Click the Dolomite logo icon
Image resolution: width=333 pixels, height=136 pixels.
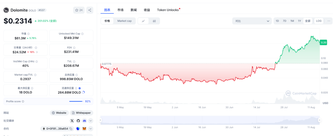(6, 10)
